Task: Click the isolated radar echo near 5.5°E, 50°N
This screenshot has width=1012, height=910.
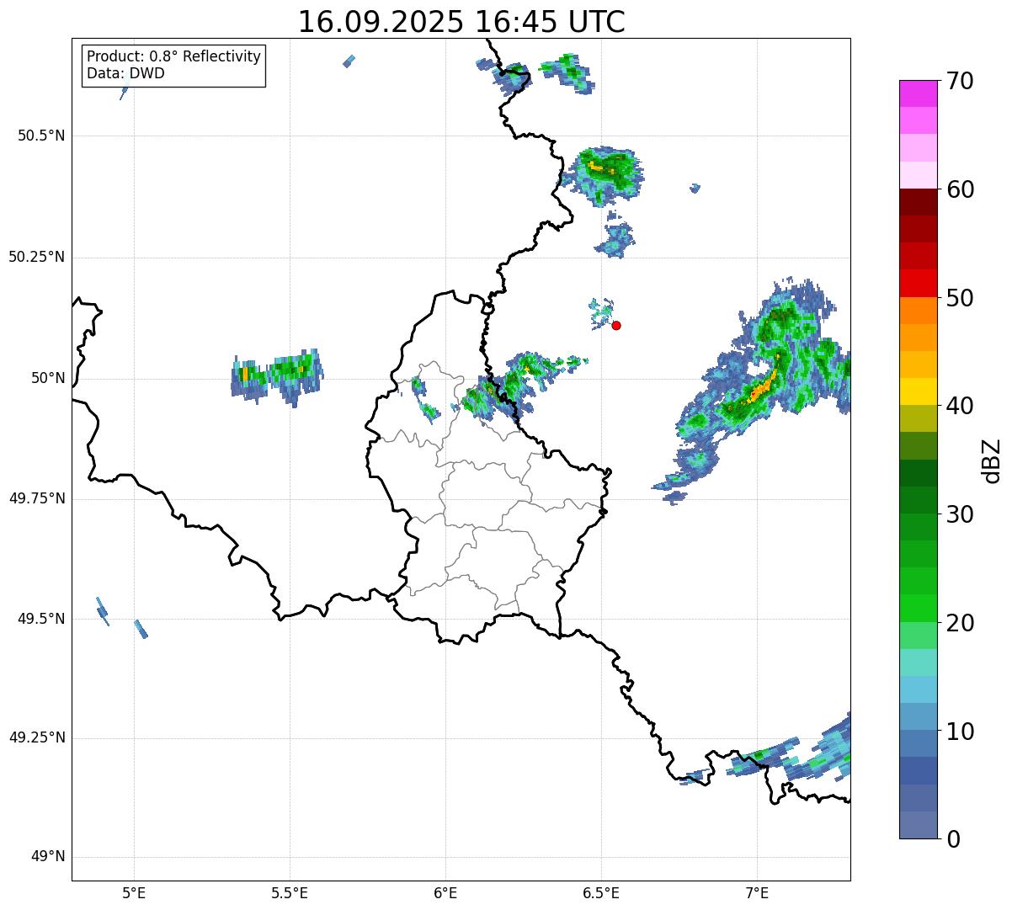Action: (278, 375)
